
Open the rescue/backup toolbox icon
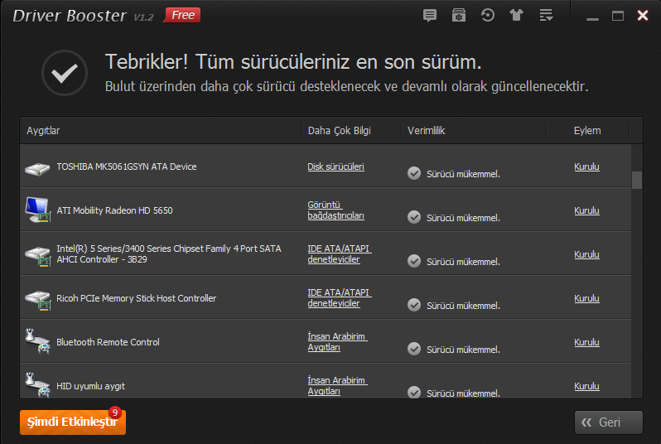point(459,16)
